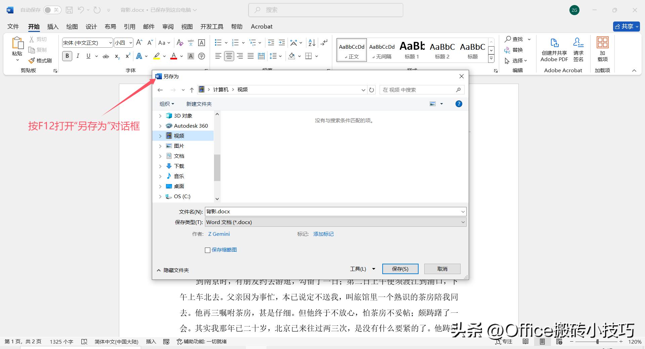Switch to the Acrobat tab
Image resolution: width=645 pixels, height=349 pixels.
point(262,27)
